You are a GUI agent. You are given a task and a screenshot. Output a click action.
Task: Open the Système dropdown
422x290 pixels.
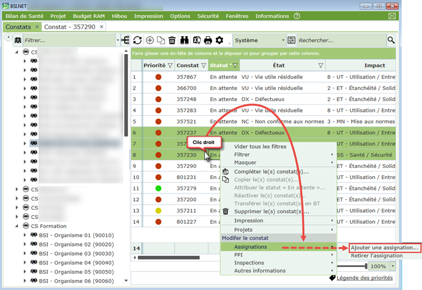click(x=260, y=40)
